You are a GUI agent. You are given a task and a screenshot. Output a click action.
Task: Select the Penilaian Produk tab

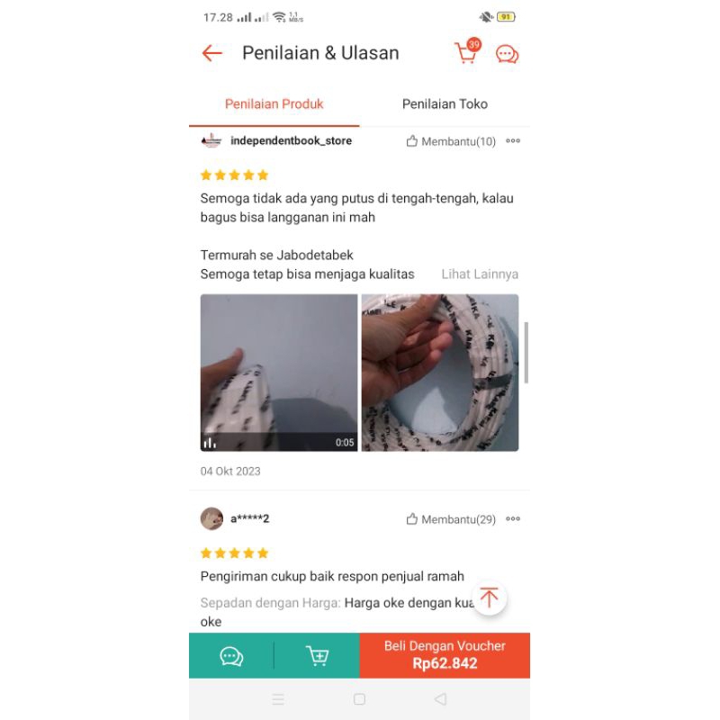274,104
